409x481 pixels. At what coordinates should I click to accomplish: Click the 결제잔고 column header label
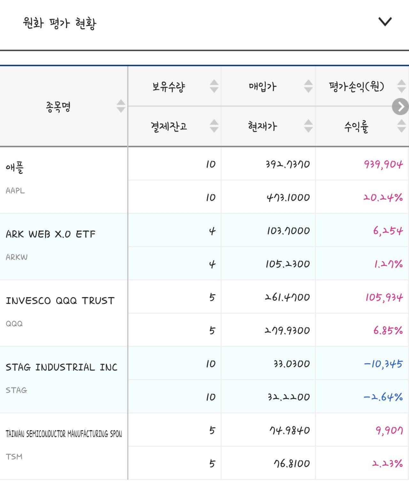(x=168, y=126)
